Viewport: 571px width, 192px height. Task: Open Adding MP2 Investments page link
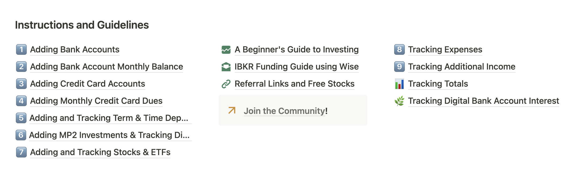pos(109,135)
